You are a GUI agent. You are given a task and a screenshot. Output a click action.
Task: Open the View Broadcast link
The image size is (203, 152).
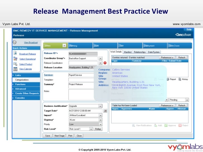pos(31,42)
